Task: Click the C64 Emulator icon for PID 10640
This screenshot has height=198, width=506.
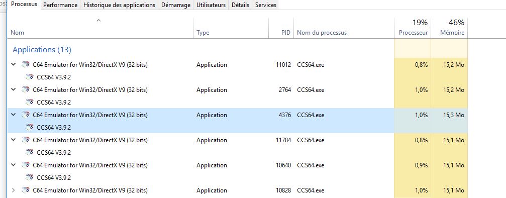Action: (26, 165)
